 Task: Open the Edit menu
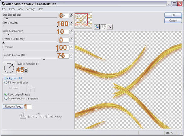tap(5, 9)
